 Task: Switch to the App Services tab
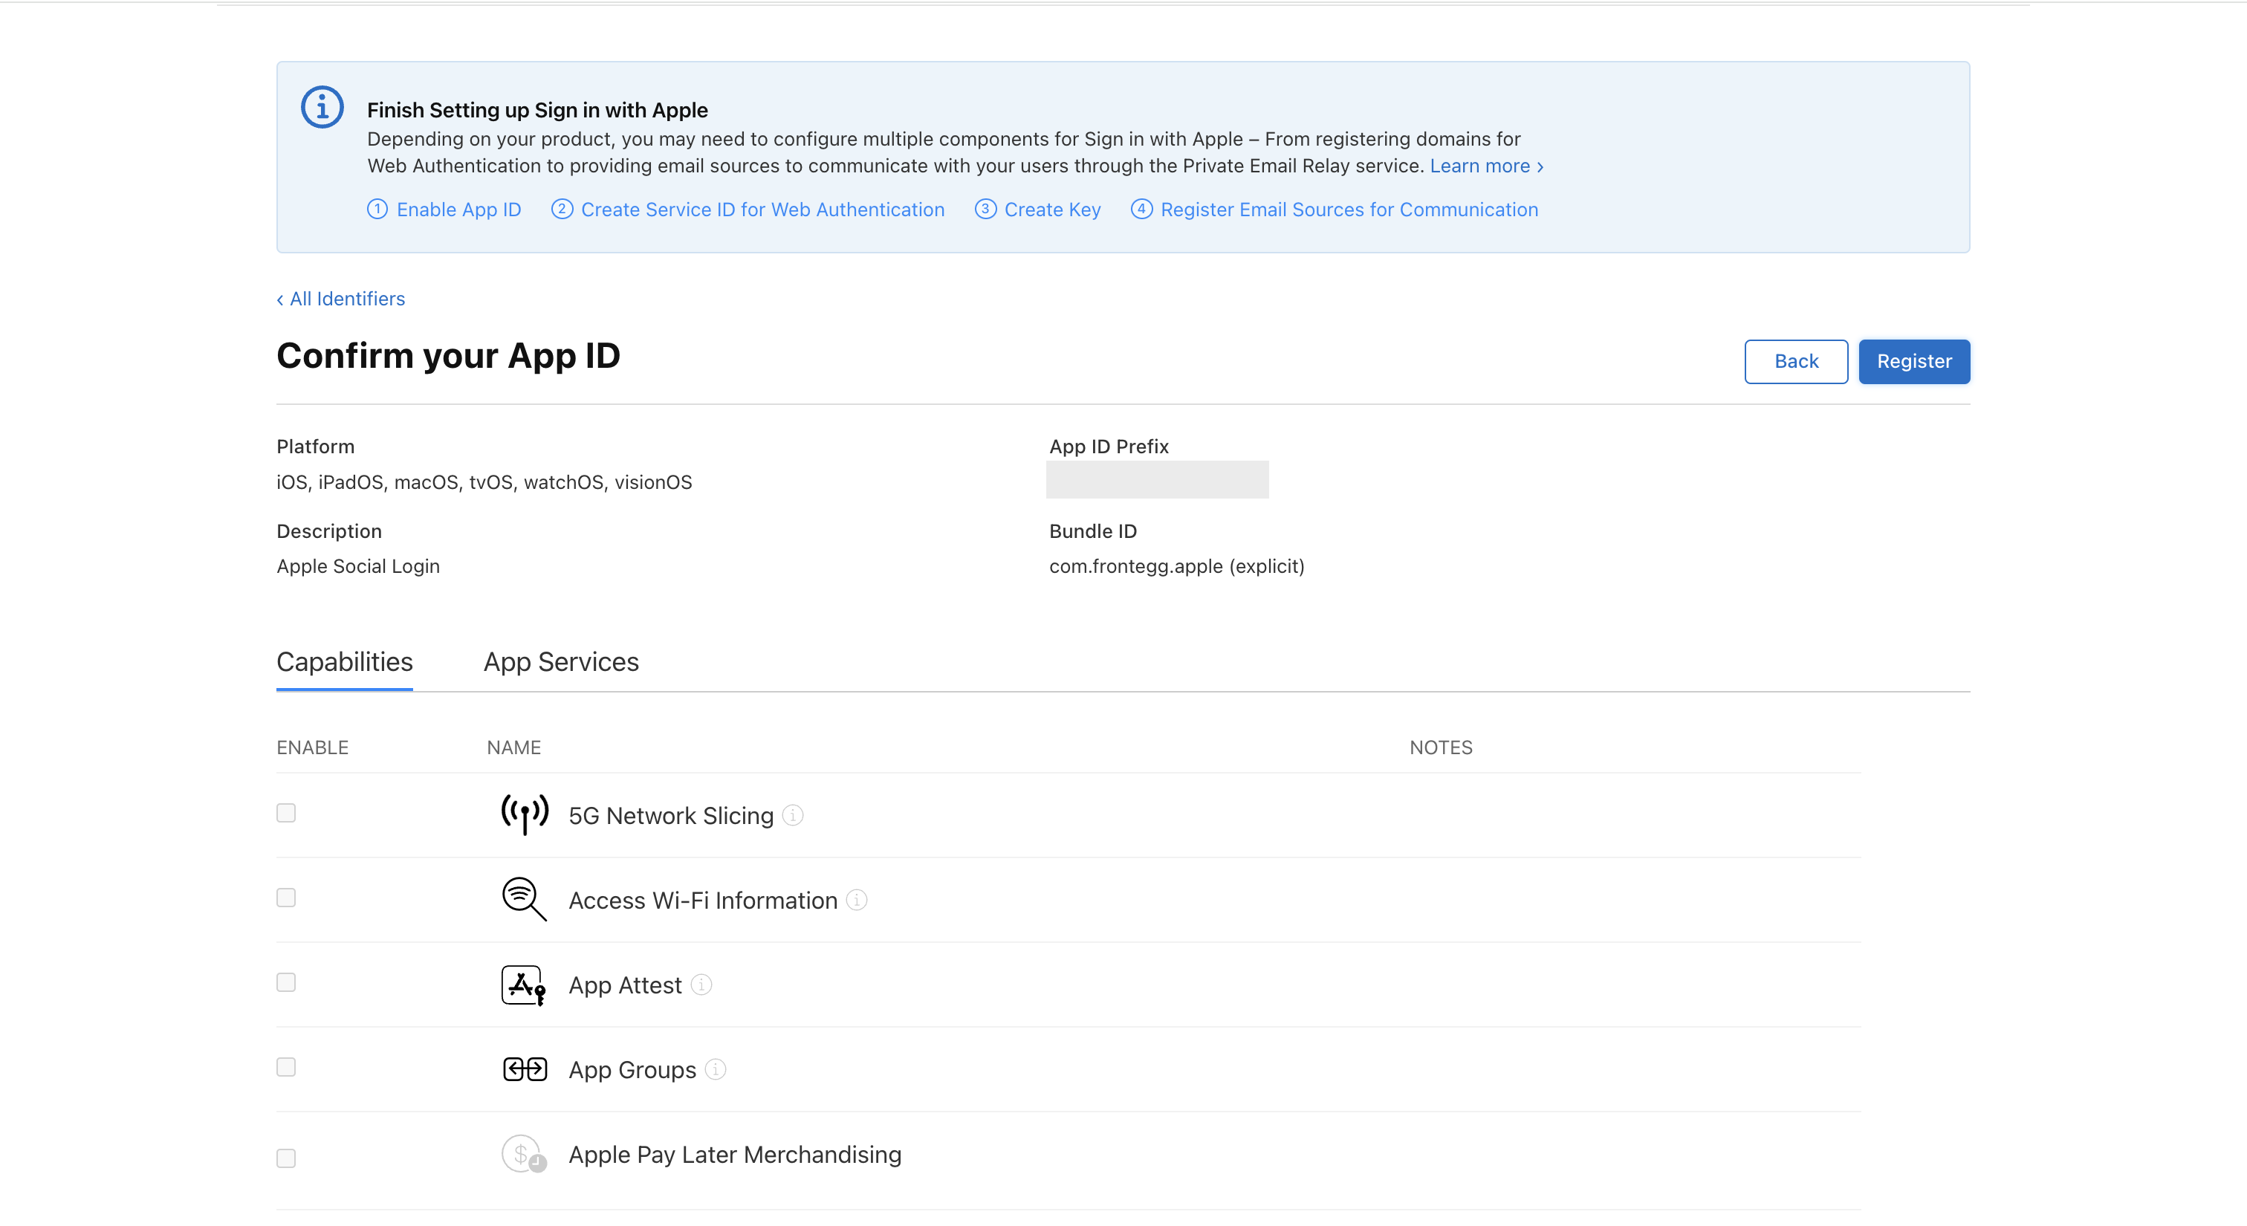(561, 662)
